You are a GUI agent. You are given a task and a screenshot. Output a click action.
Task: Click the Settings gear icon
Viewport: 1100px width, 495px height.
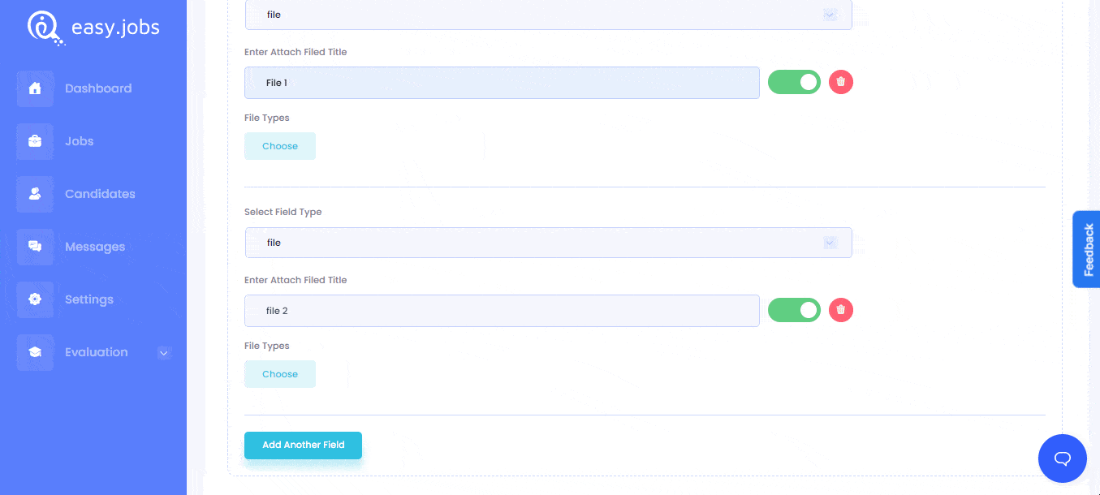point(35,299)
